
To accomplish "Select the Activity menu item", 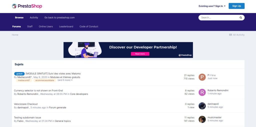I will point(34,18).
